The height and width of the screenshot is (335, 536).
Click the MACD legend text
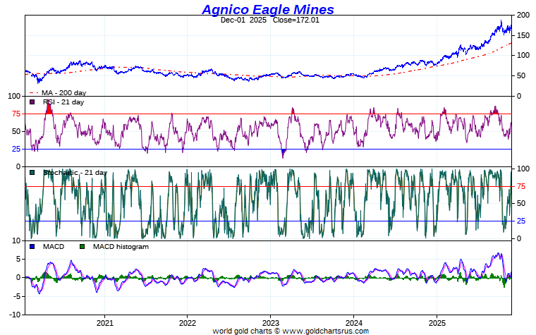tap(54, 246)
